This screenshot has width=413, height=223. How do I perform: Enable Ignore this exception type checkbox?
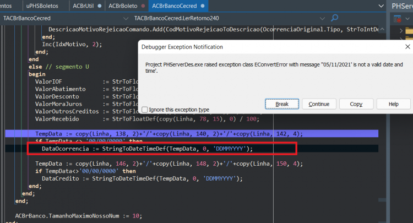(x=145, y=110)
